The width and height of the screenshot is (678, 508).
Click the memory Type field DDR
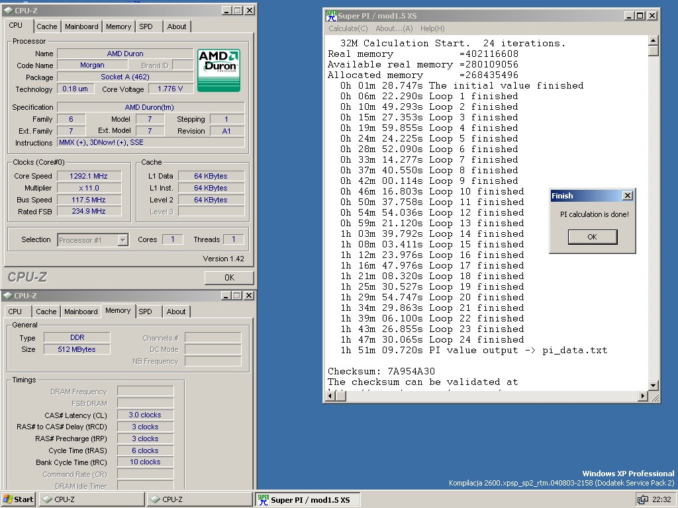pos(77,337)
